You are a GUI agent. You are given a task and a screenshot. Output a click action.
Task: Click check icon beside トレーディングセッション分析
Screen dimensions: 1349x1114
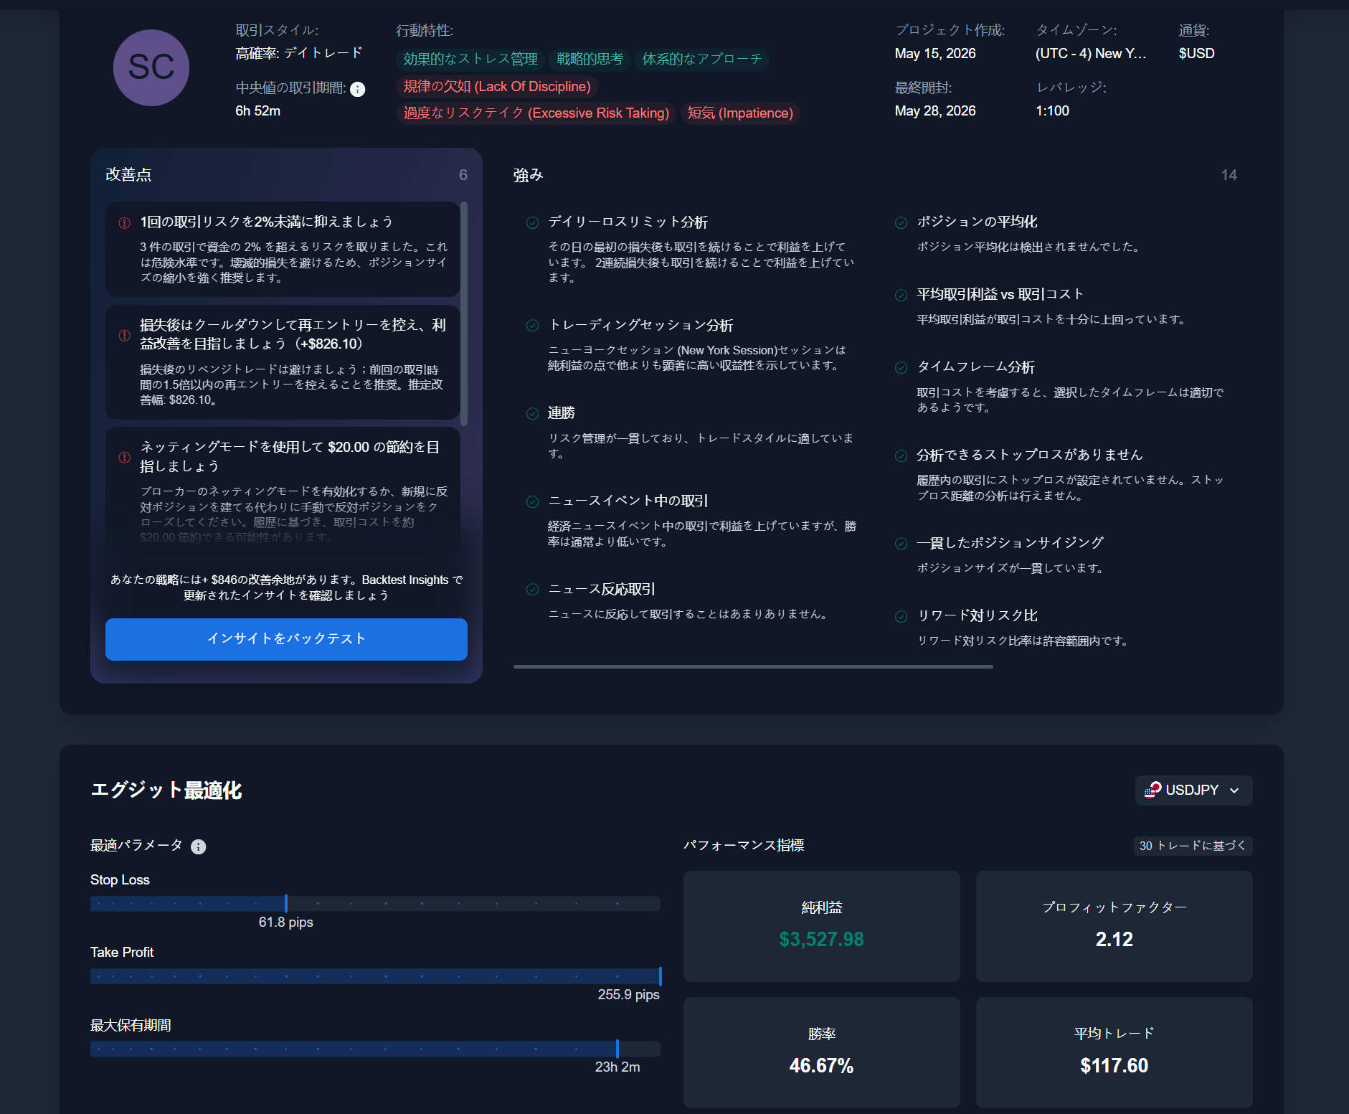coord(532,326)
